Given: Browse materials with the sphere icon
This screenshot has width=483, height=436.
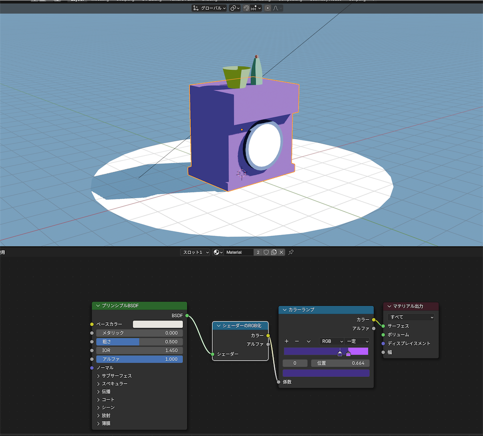Looking at the screenshot, I should 218,252.
